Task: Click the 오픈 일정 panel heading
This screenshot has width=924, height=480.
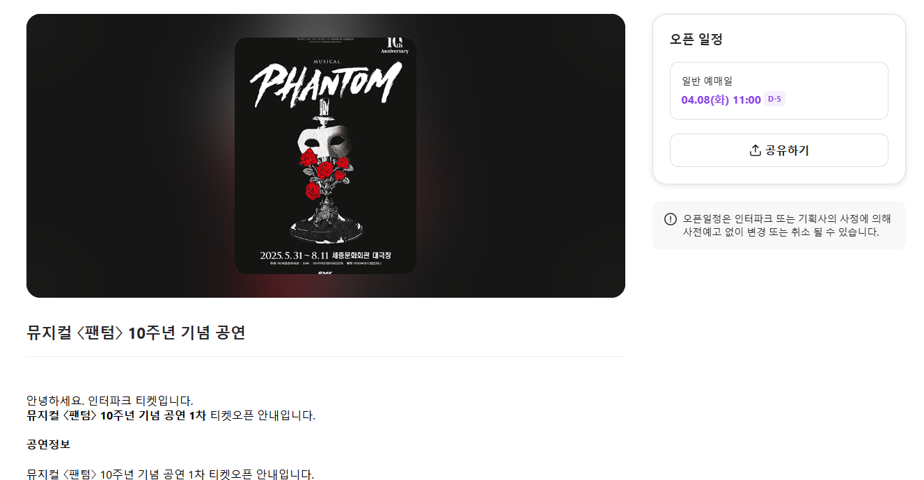Action: pos(696,40)
